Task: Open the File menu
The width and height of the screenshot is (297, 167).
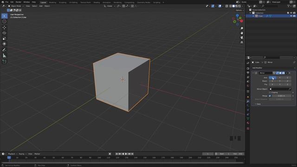Action: pos(7,2)
